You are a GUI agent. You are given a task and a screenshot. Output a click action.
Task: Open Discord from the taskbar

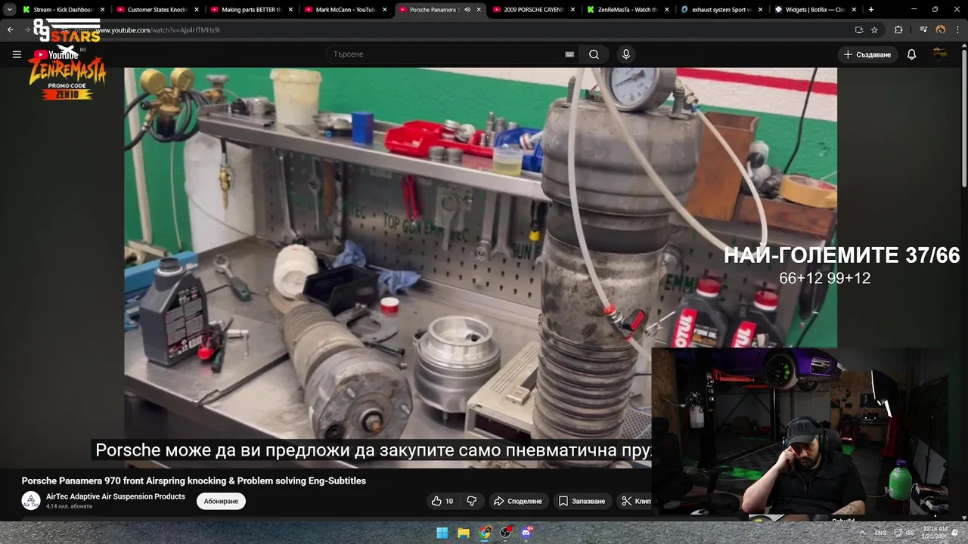tap(526, 533)
